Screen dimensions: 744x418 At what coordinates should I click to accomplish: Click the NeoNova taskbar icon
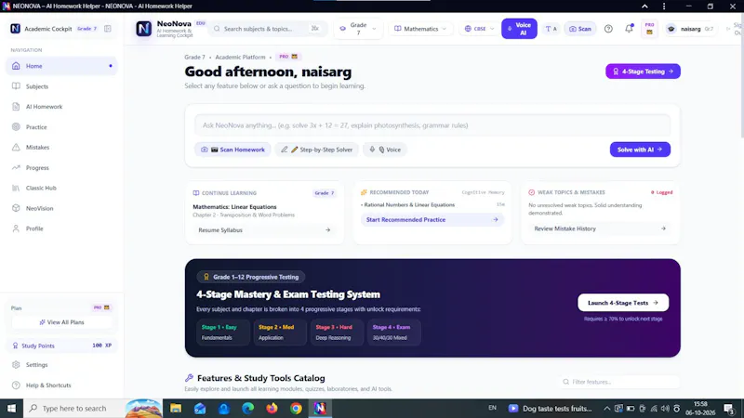tap(320, 408)
